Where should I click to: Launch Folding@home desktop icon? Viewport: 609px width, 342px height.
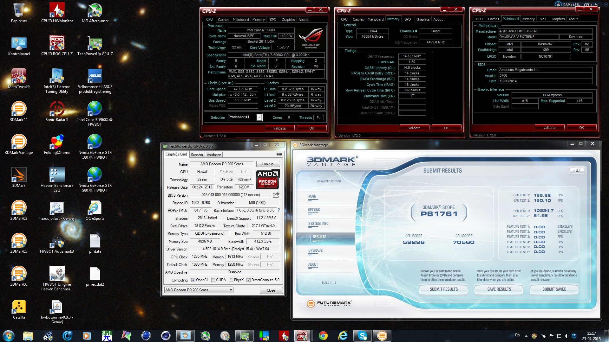point(57,144)
